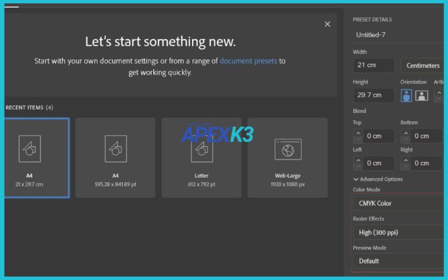Adjust the Top bleed stepper

[357, 136]
